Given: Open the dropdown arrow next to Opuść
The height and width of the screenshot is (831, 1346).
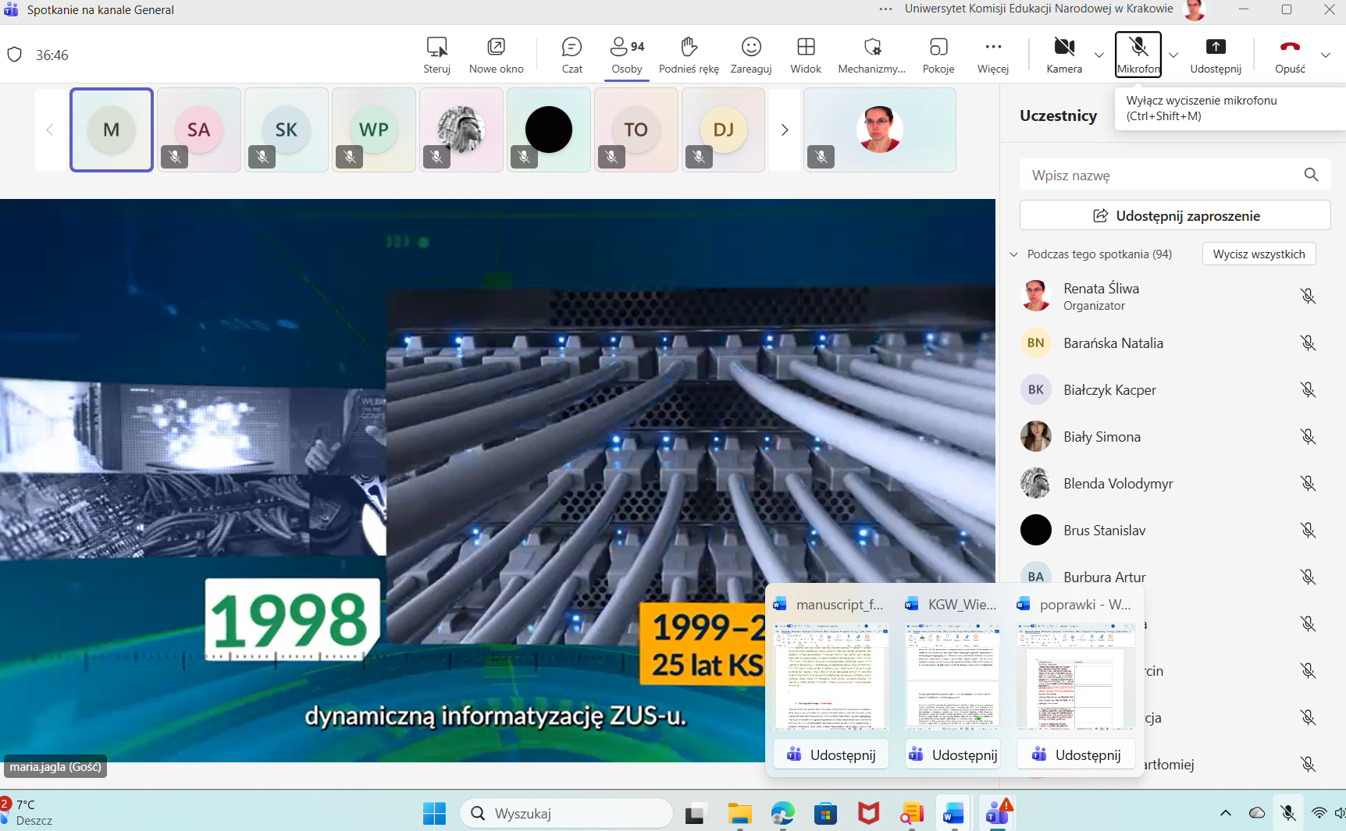Looking at the screenshot, I should point(1326,55).
